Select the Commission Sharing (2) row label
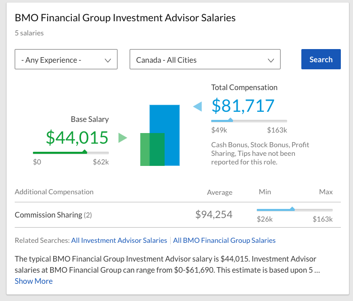This screenshot has height=301, width=353. pos(53,215)
